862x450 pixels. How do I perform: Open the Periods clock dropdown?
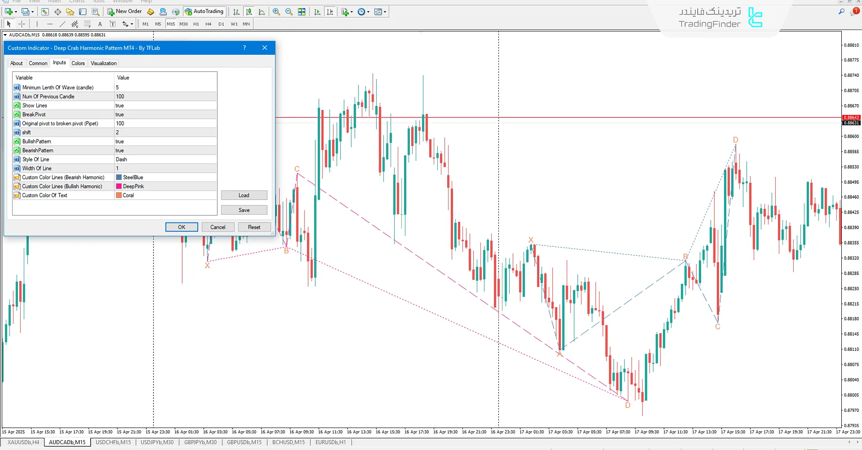click(x=368, y=12)
